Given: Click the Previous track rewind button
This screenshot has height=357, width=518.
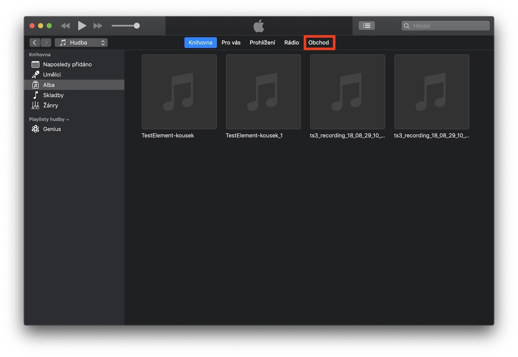Looking at the screenshot, I should click(x=65, y=26).
